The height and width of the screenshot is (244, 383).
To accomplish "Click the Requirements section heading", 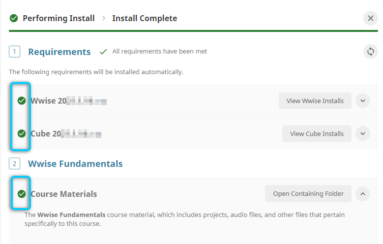I will click(59, 52).
